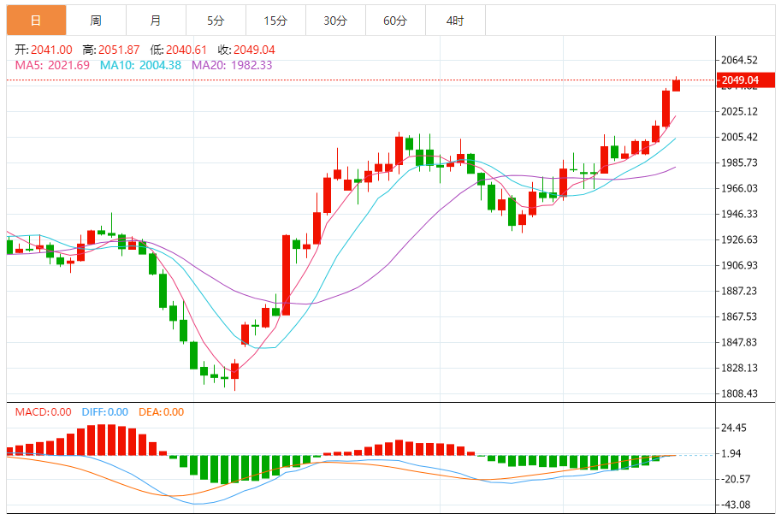781x514 pixels.
Task: Click the DIFF:0.00 indicator label
Action: [x=105, y=412]
